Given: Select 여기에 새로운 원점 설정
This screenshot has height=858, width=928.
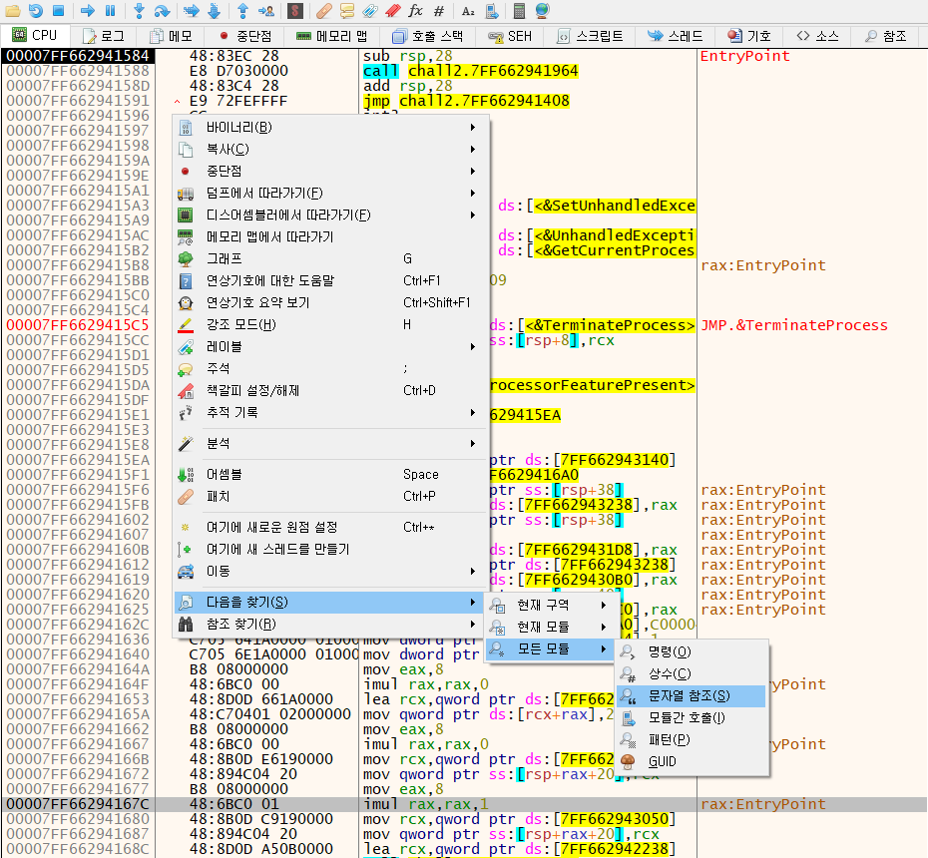Looking at the screenshot, I should (x=331, y=527).
